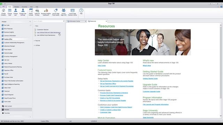Click the Customizer Selection task icon

pos(35,30)
